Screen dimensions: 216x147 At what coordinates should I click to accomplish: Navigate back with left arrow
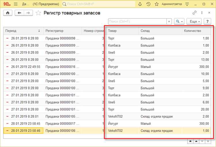[19, 13]
